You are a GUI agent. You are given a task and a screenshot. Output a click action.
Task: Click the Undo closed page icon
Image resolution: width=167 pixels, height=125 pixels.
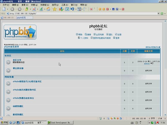coord(72,9)
